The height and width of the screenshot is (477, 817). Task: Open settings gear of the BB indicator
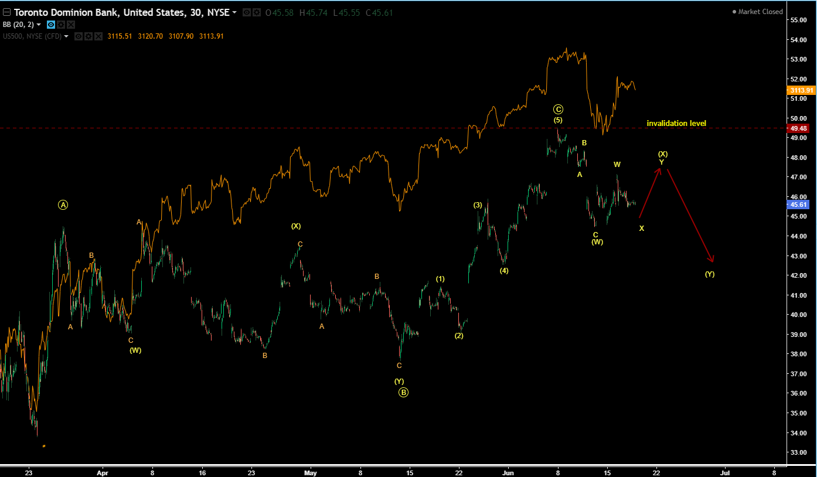[x=61, y=25]
